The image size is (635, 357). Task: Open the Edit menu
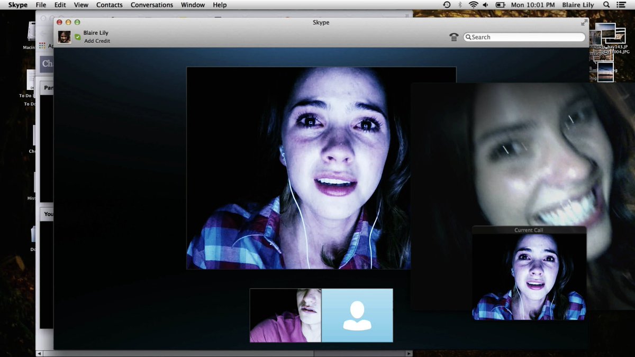click(60, 5)
